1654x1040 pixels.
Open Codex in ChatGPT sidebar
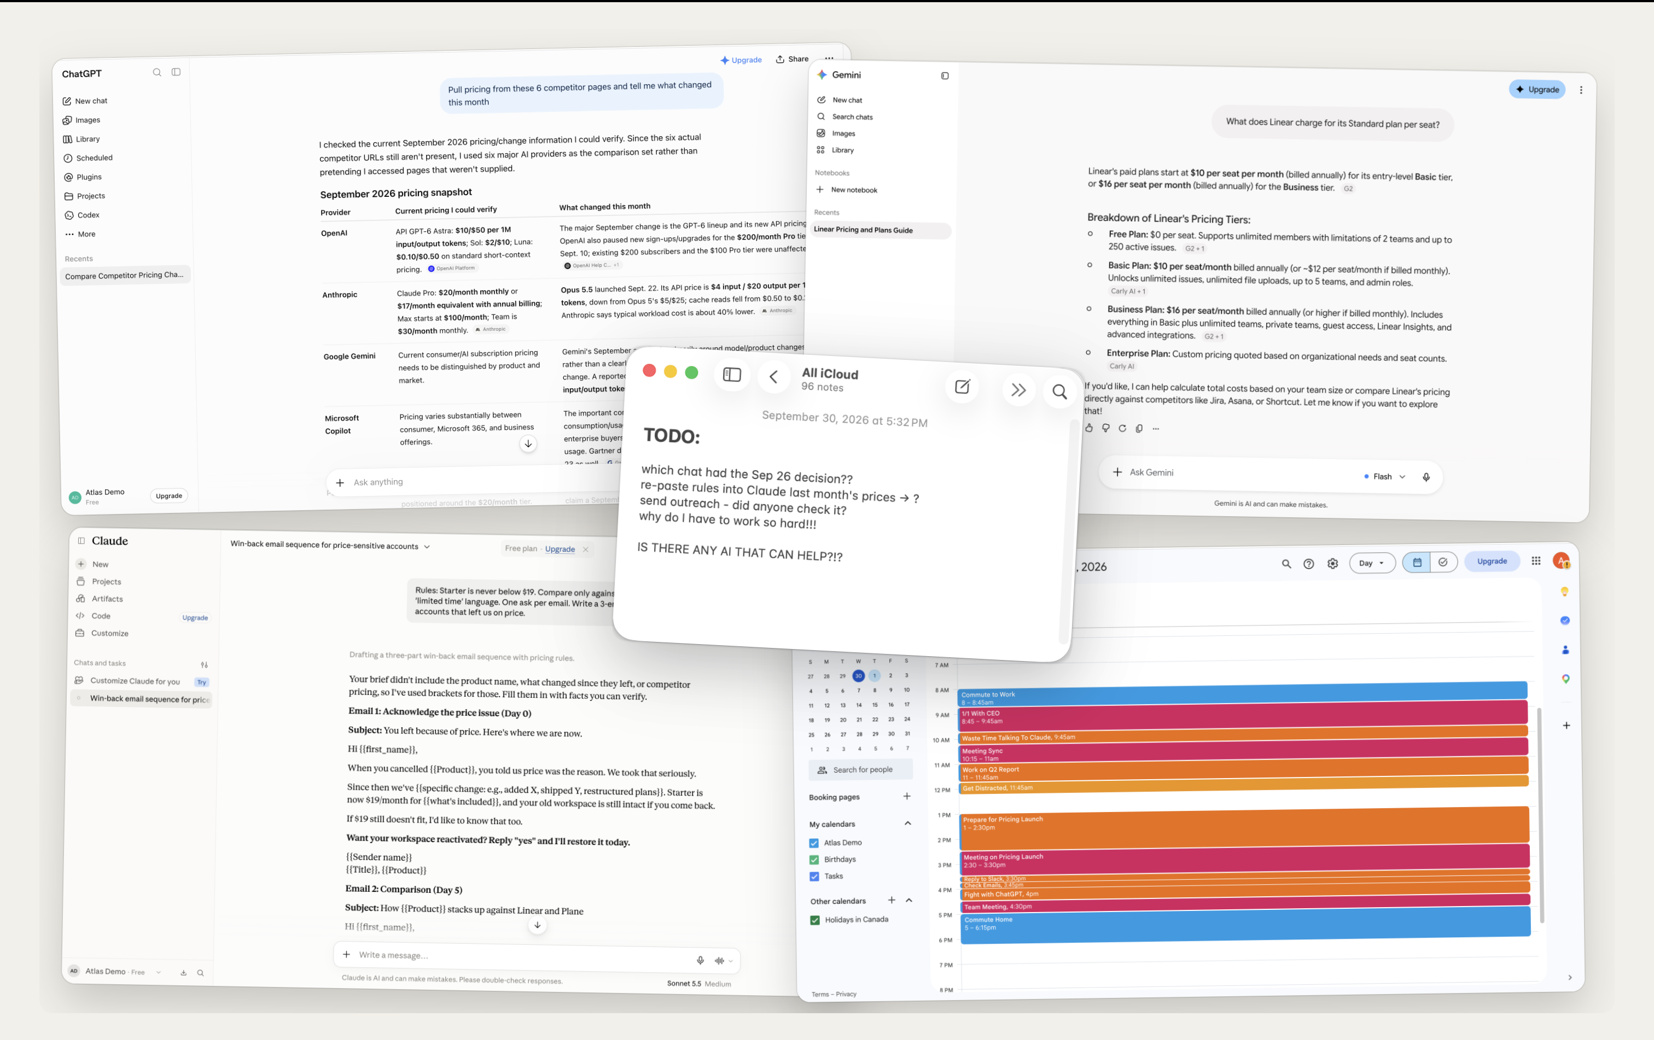[81, 215]
